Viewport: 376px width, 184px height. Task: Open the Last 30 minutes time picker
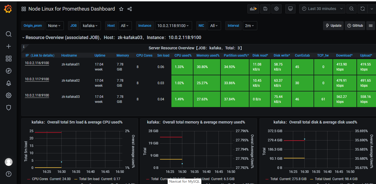322,9
